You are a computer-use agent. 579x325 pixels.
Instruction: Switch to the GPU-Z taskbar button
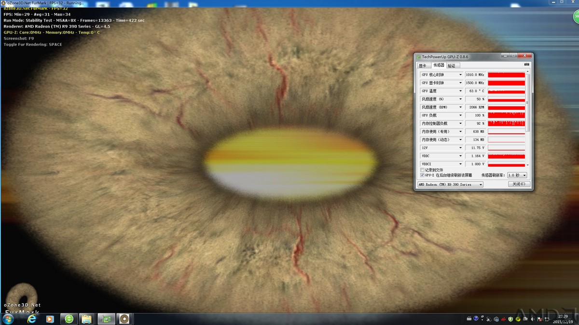coord(106,319)
